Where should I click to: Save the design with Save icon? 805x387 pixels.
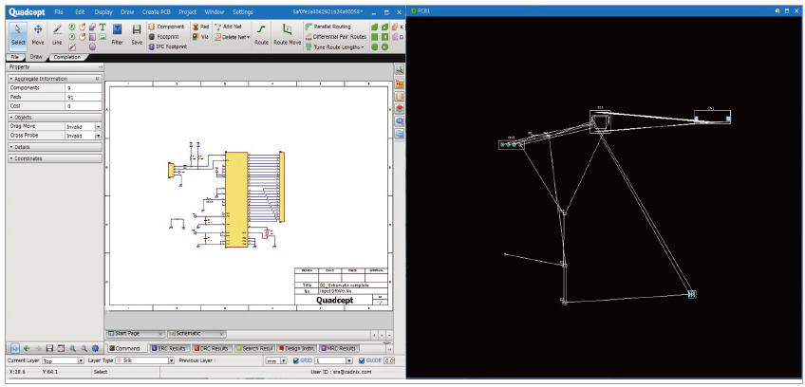[138, 34]
